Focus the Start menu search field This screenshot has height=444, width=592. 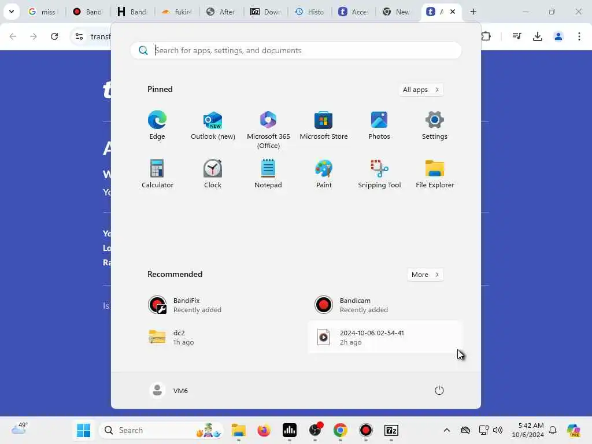pyautogui.click(x=296, y=50)
